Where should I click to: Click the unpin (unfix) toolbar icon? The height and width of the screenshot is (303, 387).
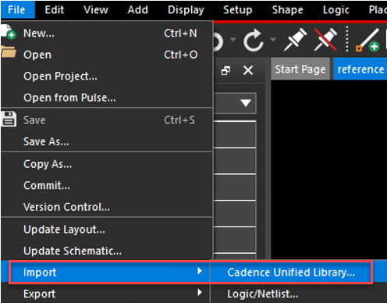point(325,40)
